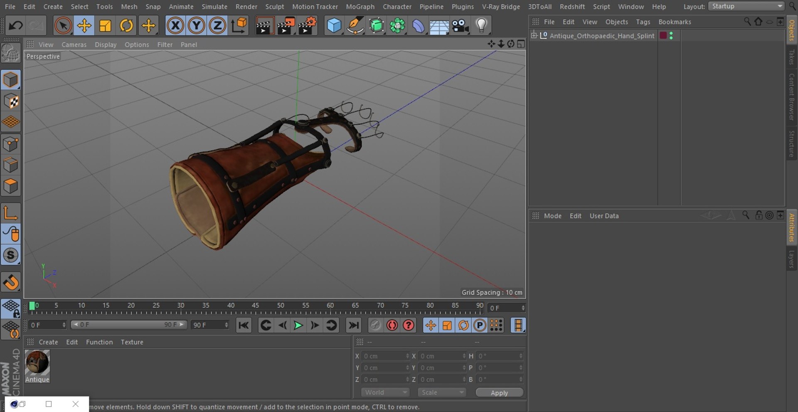Enable Texture mode in left sidebar
Viewport: 798px width, 412px height.
pos(11,101)
